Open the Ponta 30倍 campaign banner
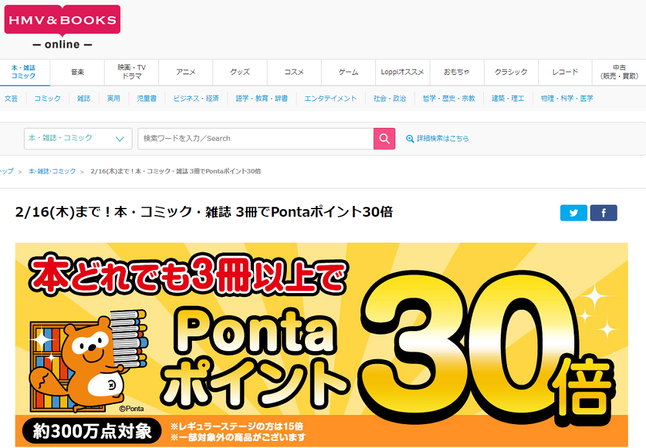Image resolution: width=646 pixels, height=448 pixels. pyautogui.click(x=321, y=345)
